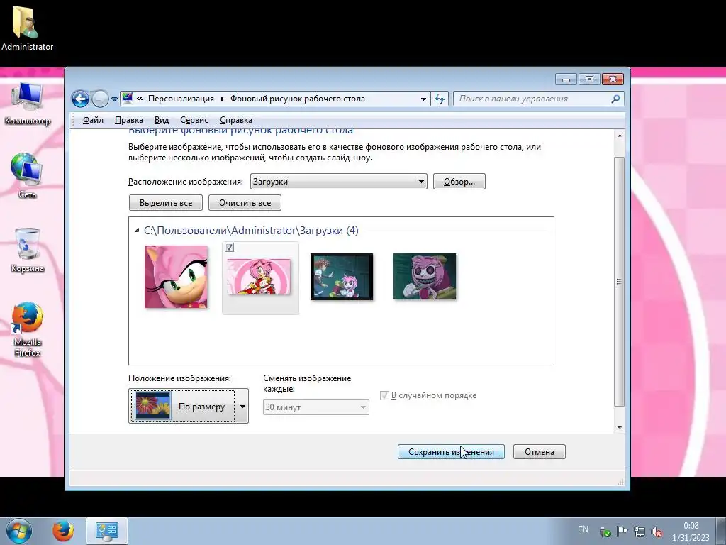Screen dimensions: 726x545
Task: Select the pink Amy Rose banner thumbnail
Action: pos(259,276)
